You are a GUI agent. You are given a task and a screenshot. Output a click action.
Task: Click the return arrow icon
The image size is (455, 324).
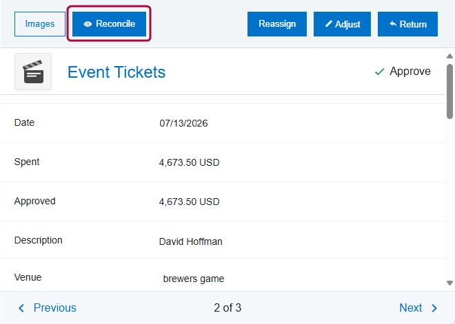tap(393, 24)
